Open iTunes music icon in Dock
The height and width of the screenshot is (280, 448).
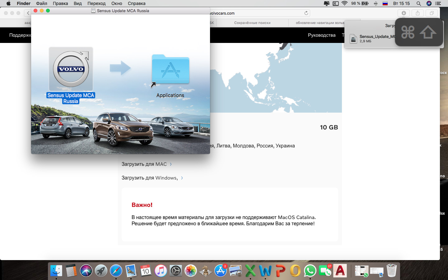click(161, 271)
